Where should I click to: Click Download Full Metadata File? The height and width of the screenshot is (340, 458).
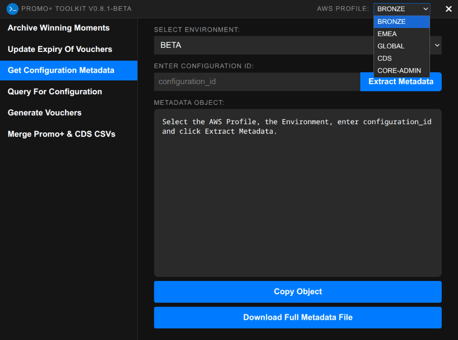[298, 317]
